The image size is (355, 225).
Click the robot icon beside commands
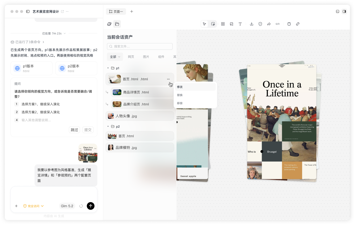coord(12,42)
